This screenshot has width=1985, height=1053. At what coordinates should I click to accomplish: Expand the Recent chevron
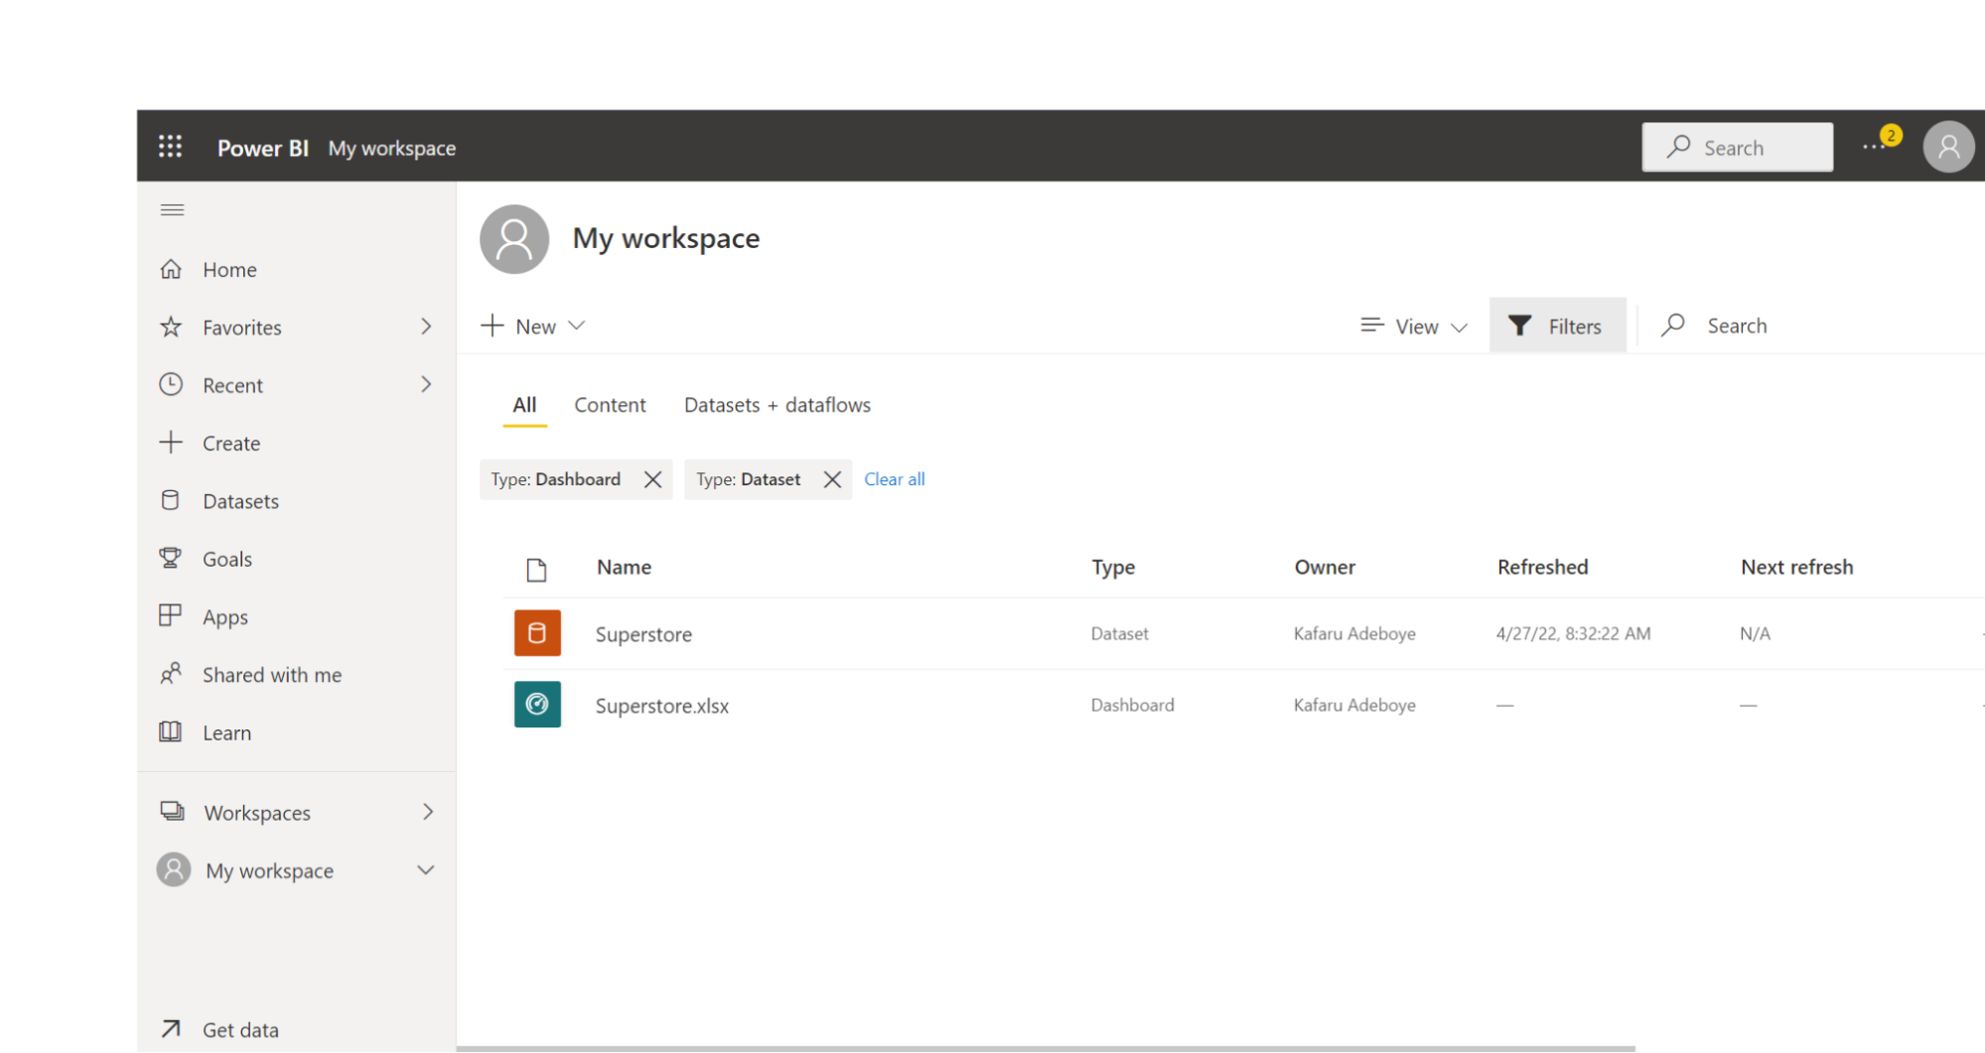click(426, 384)
